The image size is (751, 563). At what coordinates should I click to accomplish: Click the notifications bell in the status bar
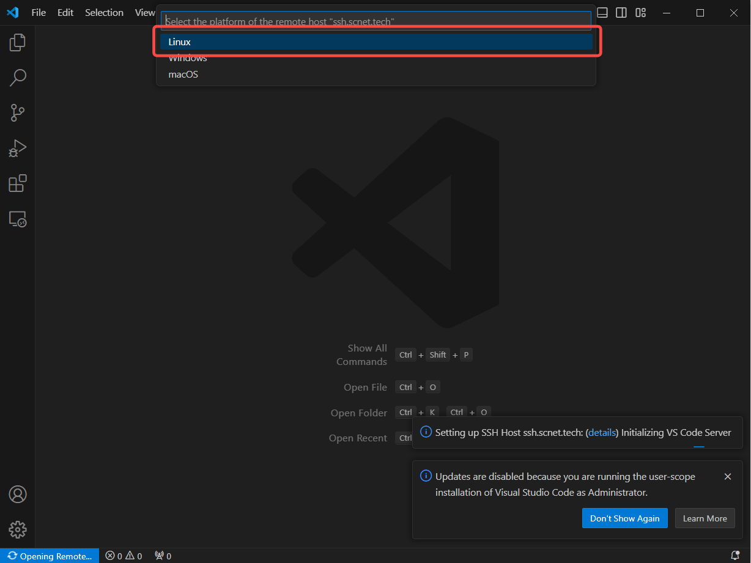[x=734, y=556]
